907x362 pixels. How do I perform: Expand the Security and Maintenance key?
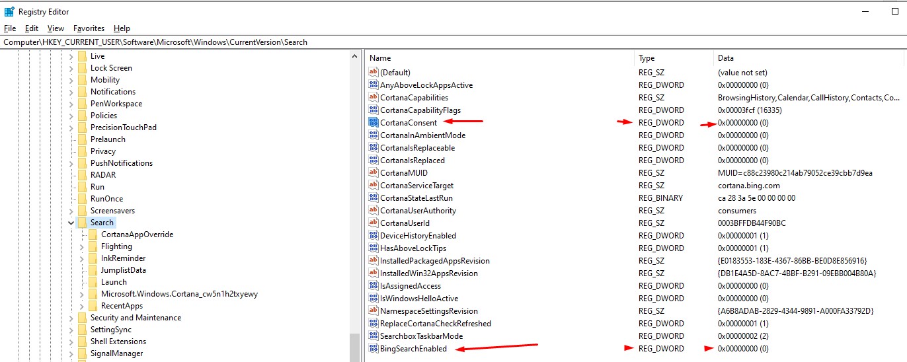click(71, 318)
